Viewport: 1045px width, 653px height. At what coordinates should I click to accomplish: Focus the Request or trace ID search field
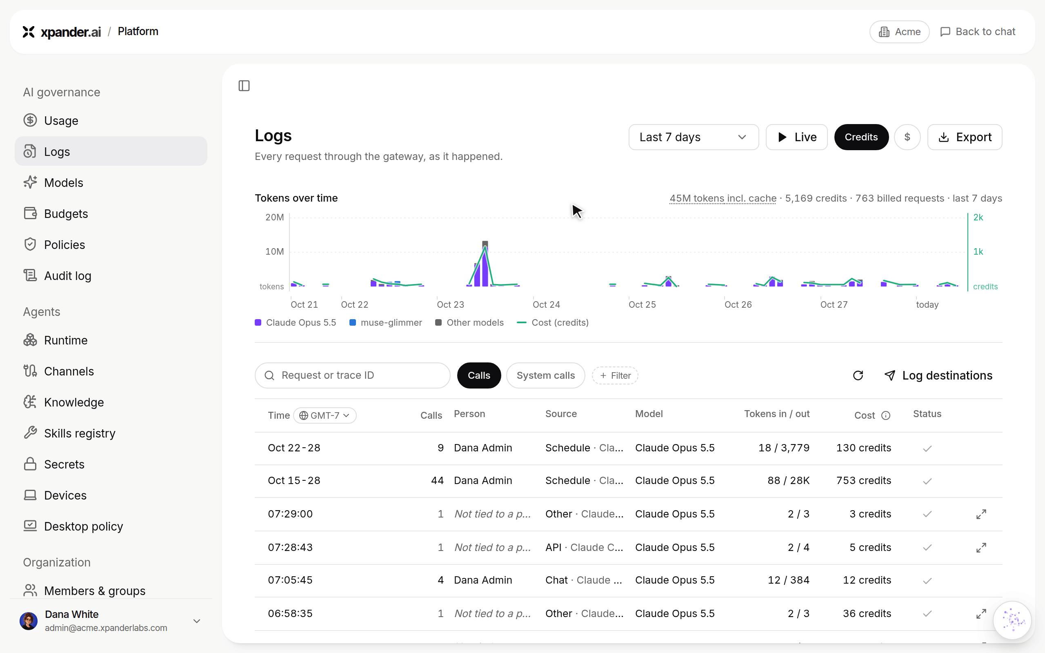coord(352,375)
